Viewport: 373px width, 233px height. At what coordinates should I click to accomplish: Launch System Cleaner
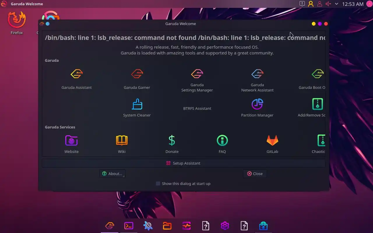pos(137,108)
